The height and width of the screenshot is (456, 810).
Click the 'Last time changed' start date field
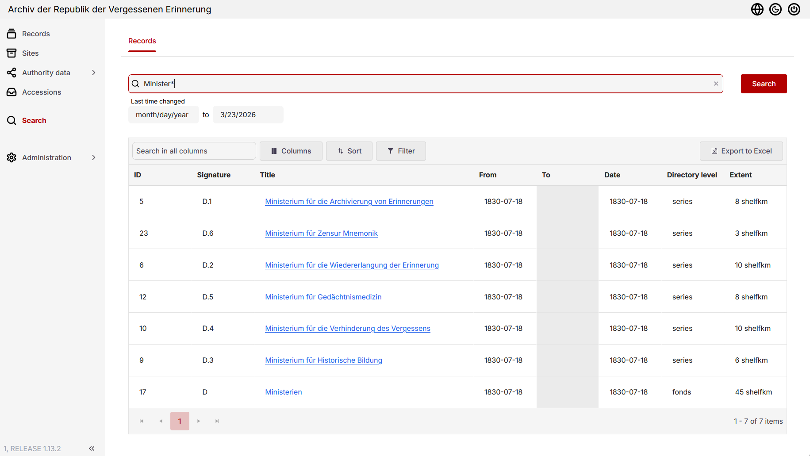(x=163, y=115)
